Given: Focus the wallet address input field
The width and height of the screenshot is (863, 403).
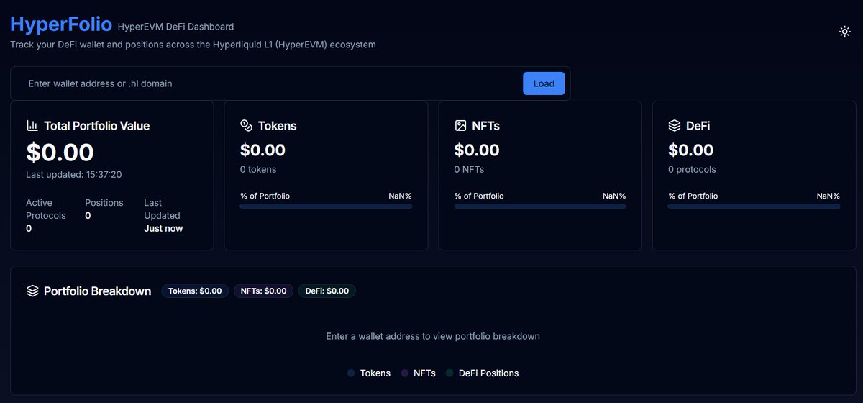Looking at the screenshot, I should point(271,83).
